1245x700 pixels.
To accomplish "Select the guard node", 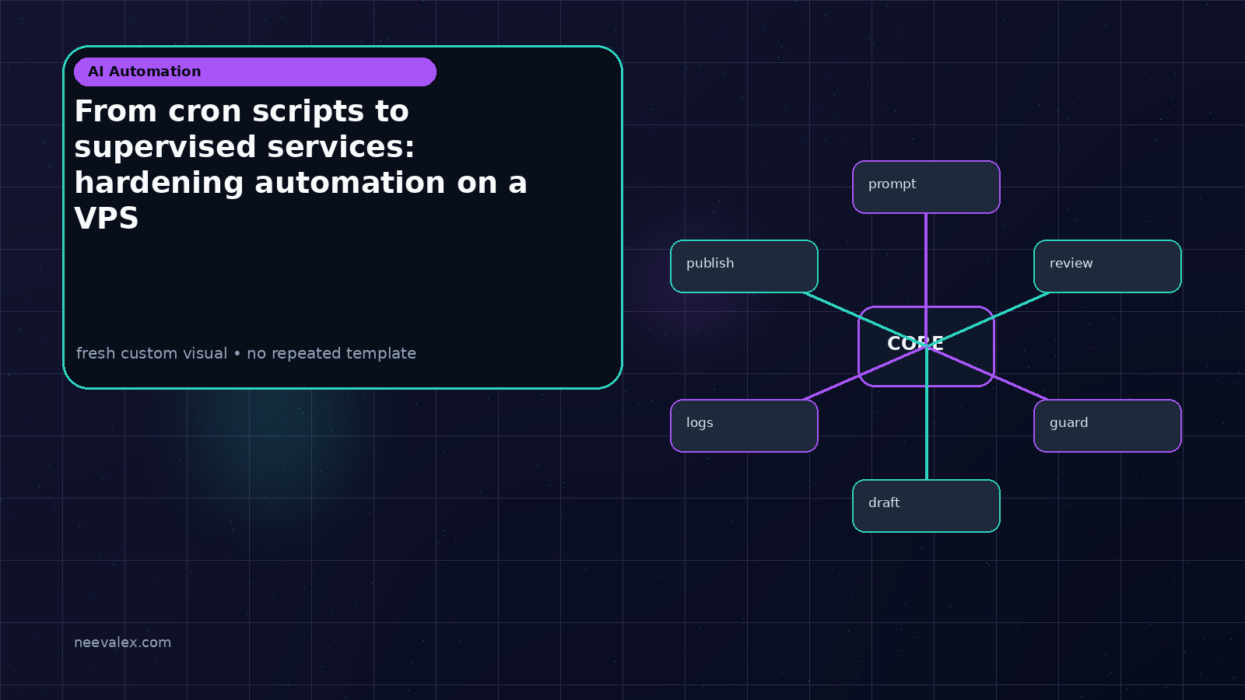I will 1107,425.
